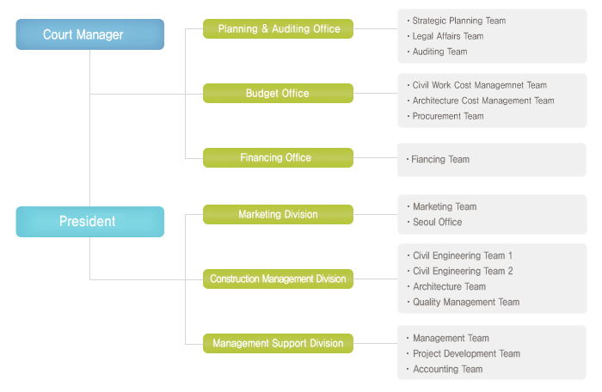Image resolution: width=602 pixels, height=392 pixels.
Task: Open the Marketing Division node
Action: point(278,215)
